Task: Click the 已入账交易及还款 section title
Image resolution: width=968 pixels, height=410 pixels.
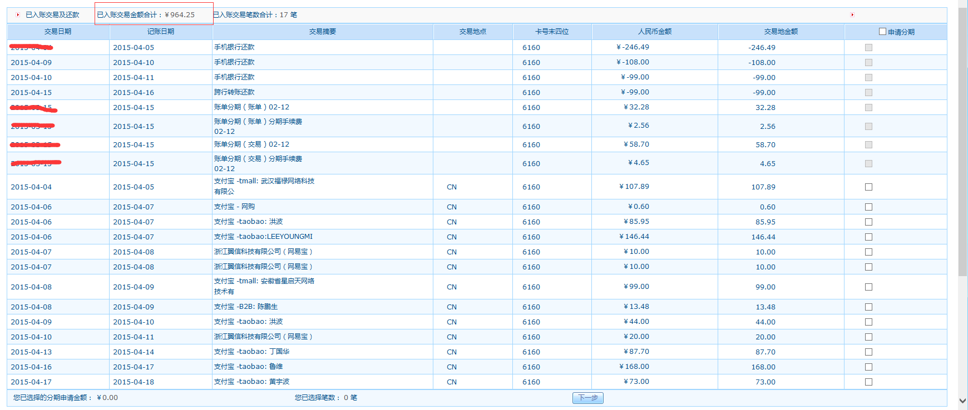Action: [52, 15]
